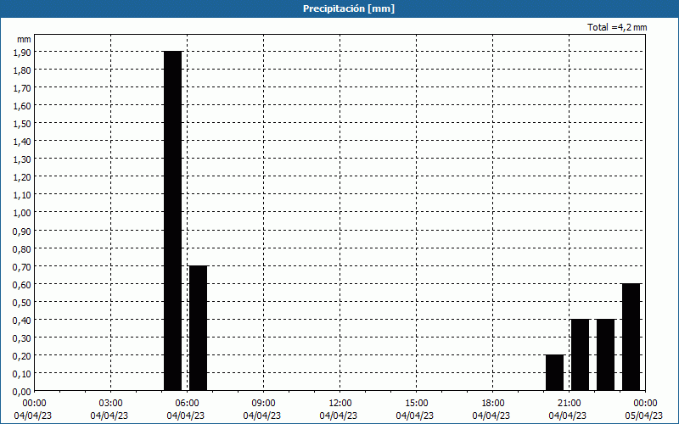Click the 0,20 mm bar before 21:00
The width and height of the screenshot is (679, 424).
tap(555, 372)
